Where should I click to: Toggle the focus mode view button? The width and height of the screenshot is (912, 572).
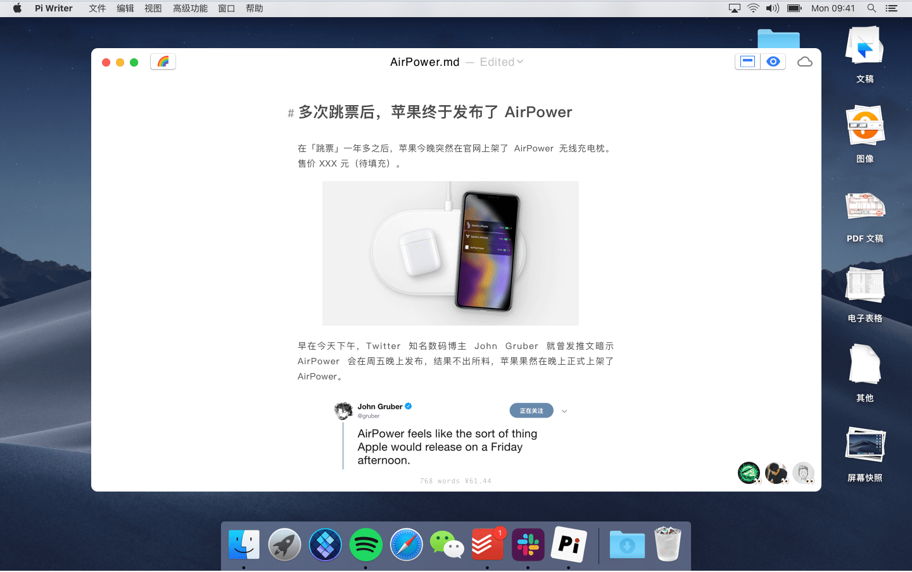point(747,61)
